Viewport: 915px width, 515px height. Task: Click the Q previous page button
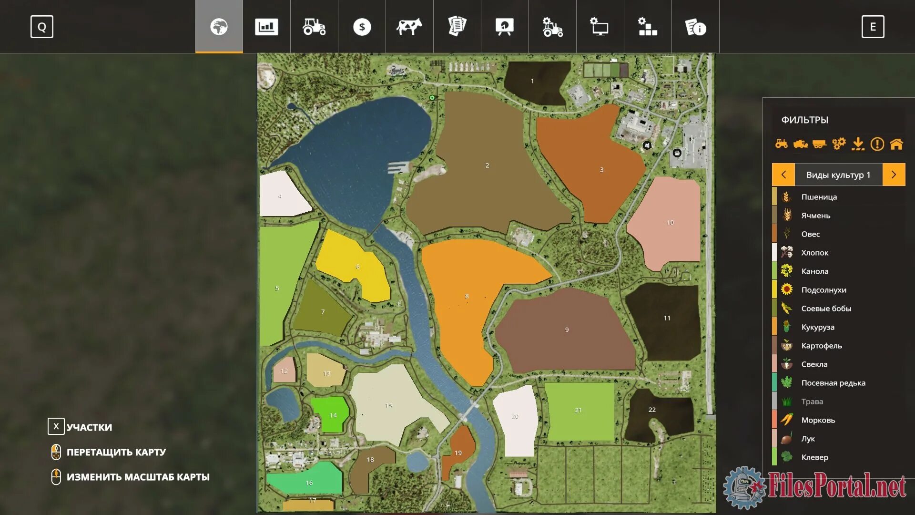click(x=42, y=27)
